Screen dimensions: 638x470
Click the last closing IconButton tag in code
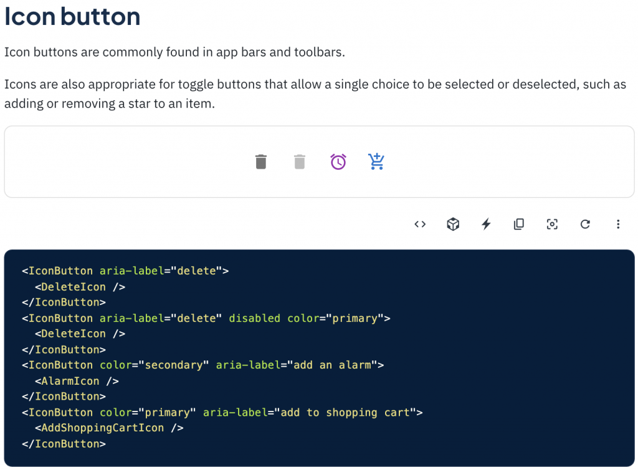64,444
